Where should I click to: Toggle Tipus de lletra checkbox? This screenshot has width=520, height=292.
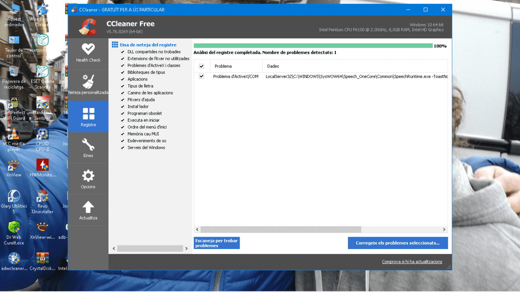coord(123,86)
